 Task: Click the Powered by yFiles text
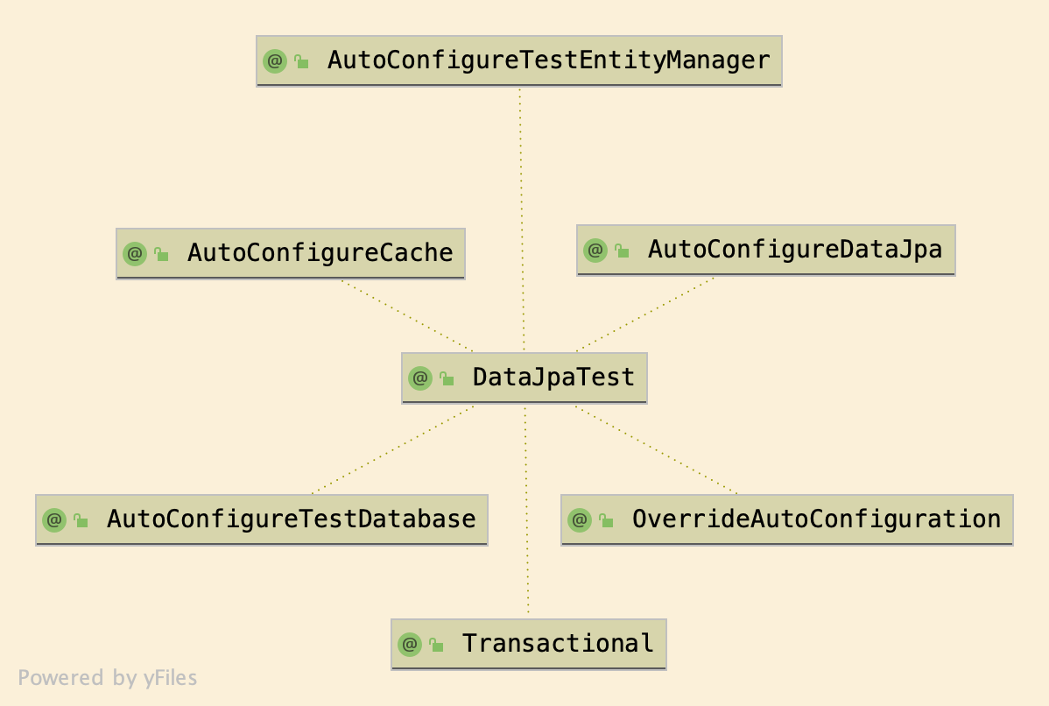tap(108, 678)
